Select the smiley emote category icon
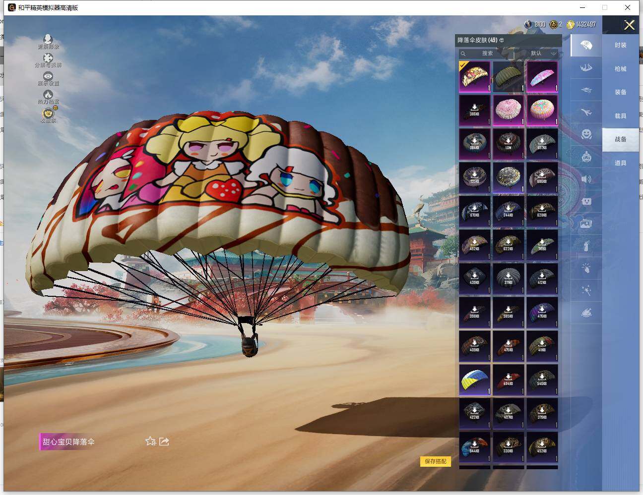 coord(586,134)
